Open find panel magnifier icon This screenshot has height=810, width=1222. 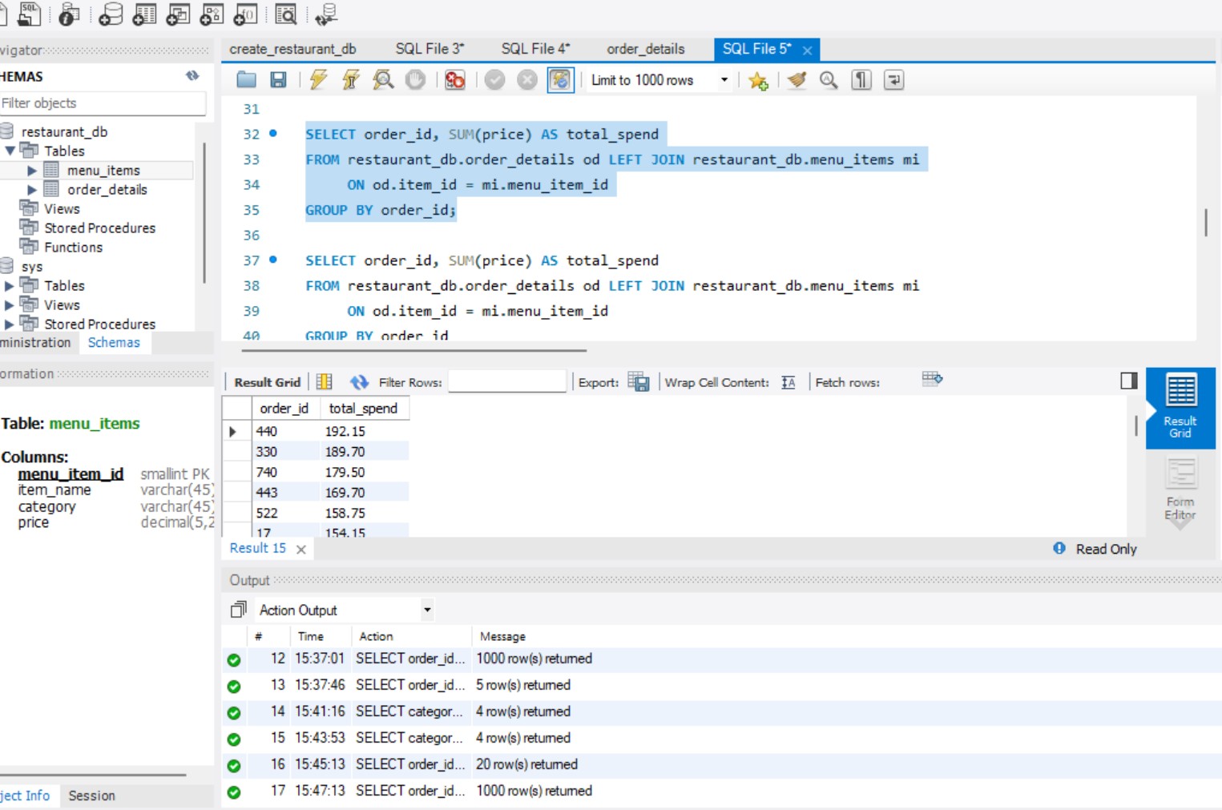click(829, 79)
